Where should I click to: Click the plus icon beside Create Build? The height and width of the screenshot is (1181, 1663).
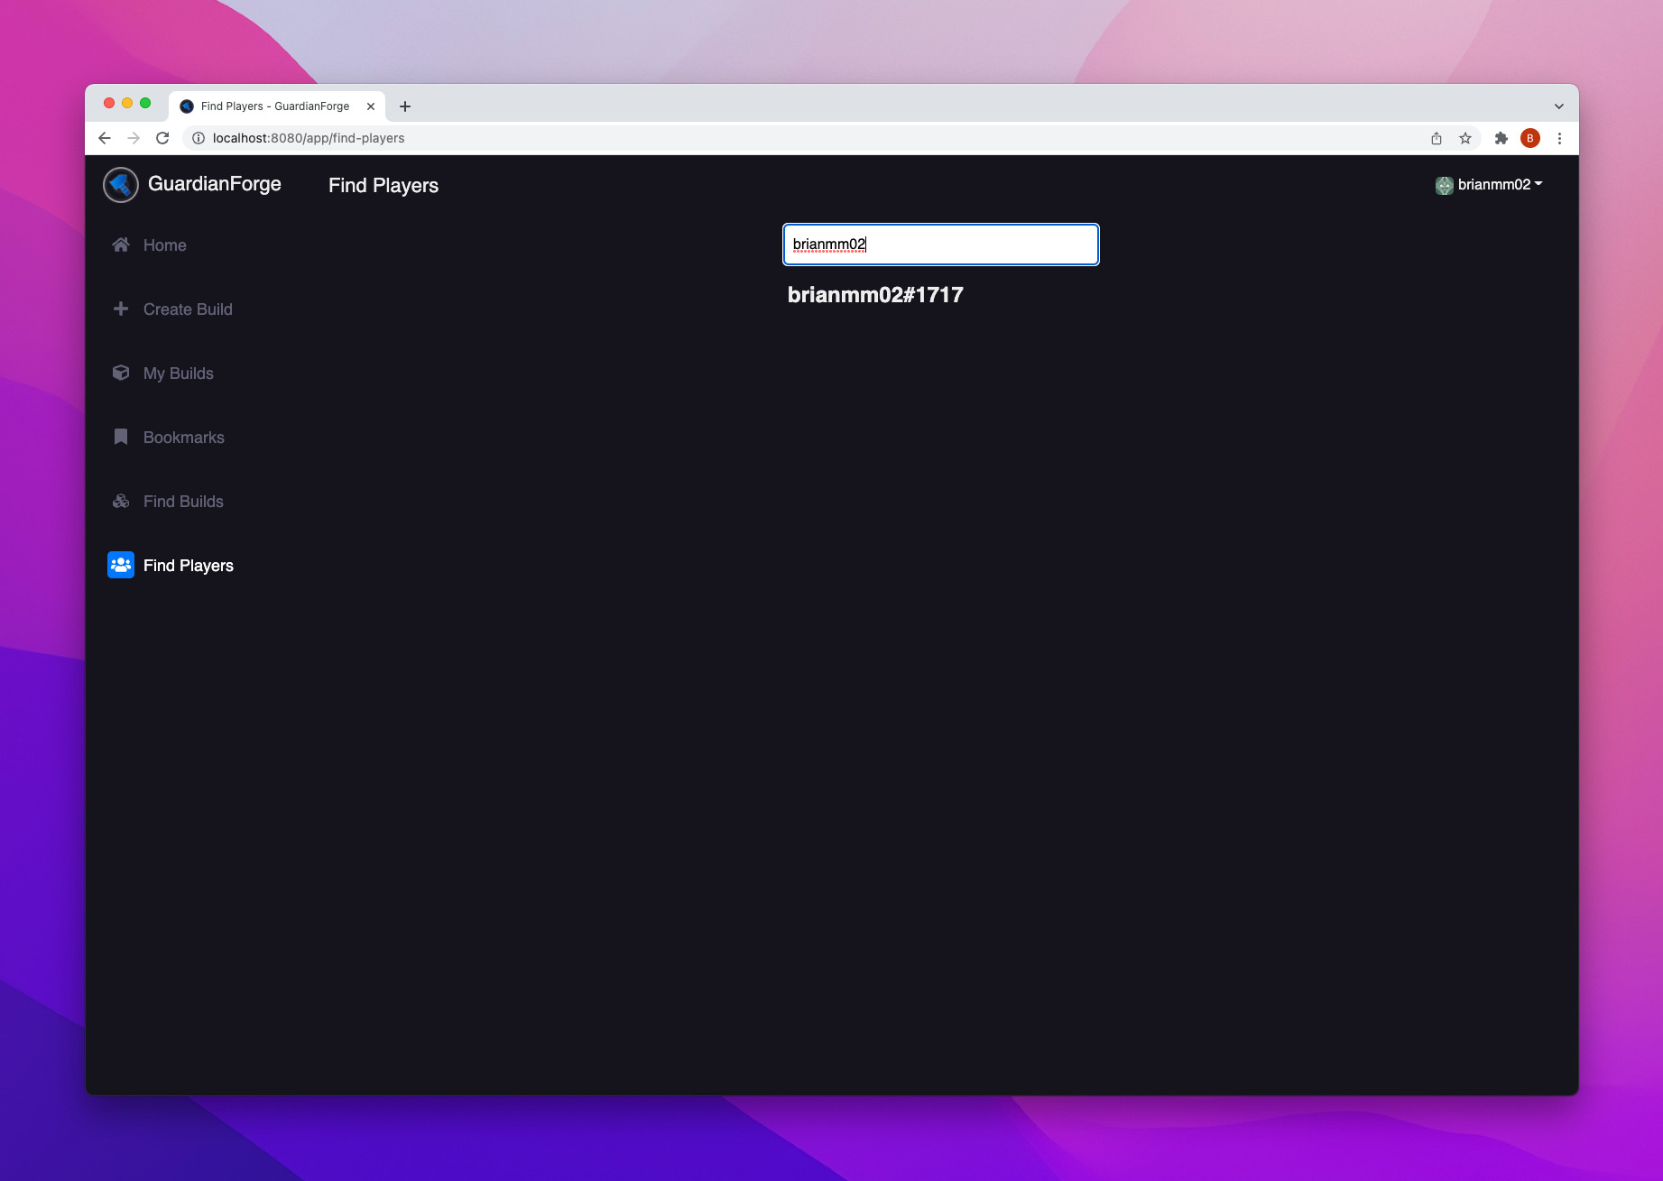click(x=120, y=309)
